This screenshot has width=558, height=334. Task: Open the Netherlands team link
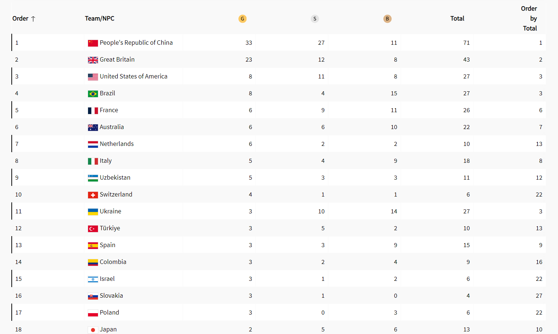(x=117, y=144)
